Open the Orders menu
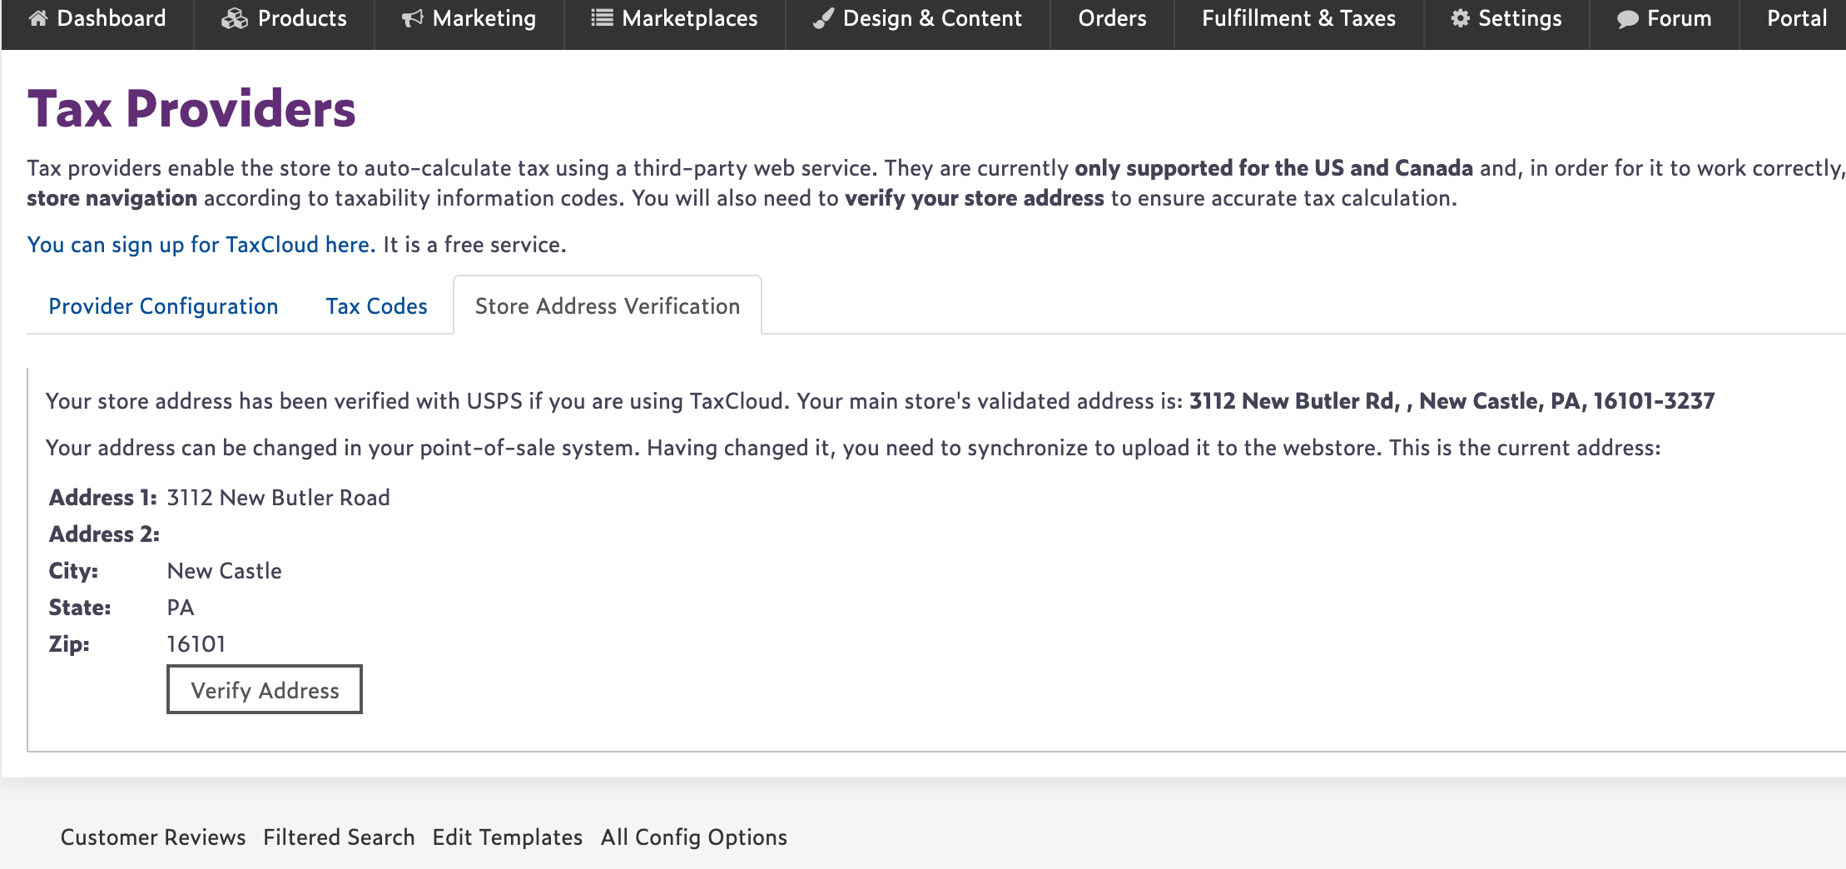The height and width of the screenshot is (869, 1846). (1112, 18)
